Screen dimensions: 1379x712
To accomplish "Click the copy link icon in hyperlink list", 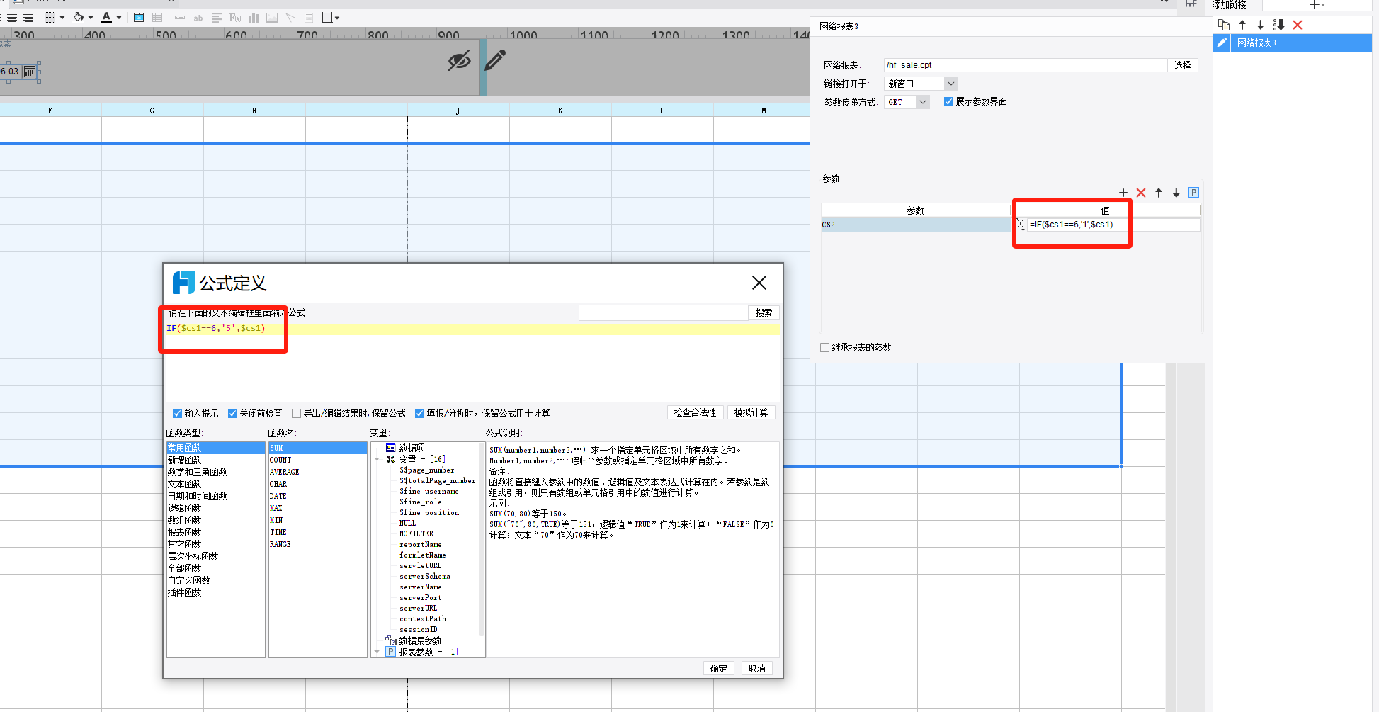I will (x=1224, y=25).
